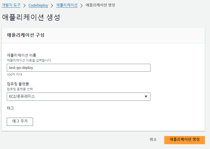Click the compute platform dropdown arrow icon
The image size is (210, 149).
(146, 97)
